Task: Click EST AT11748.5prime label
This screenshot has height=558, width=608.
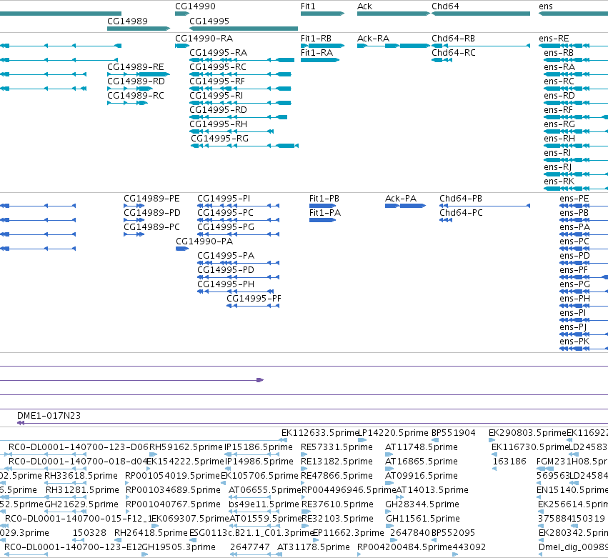Action: click(x=421, y=447)
